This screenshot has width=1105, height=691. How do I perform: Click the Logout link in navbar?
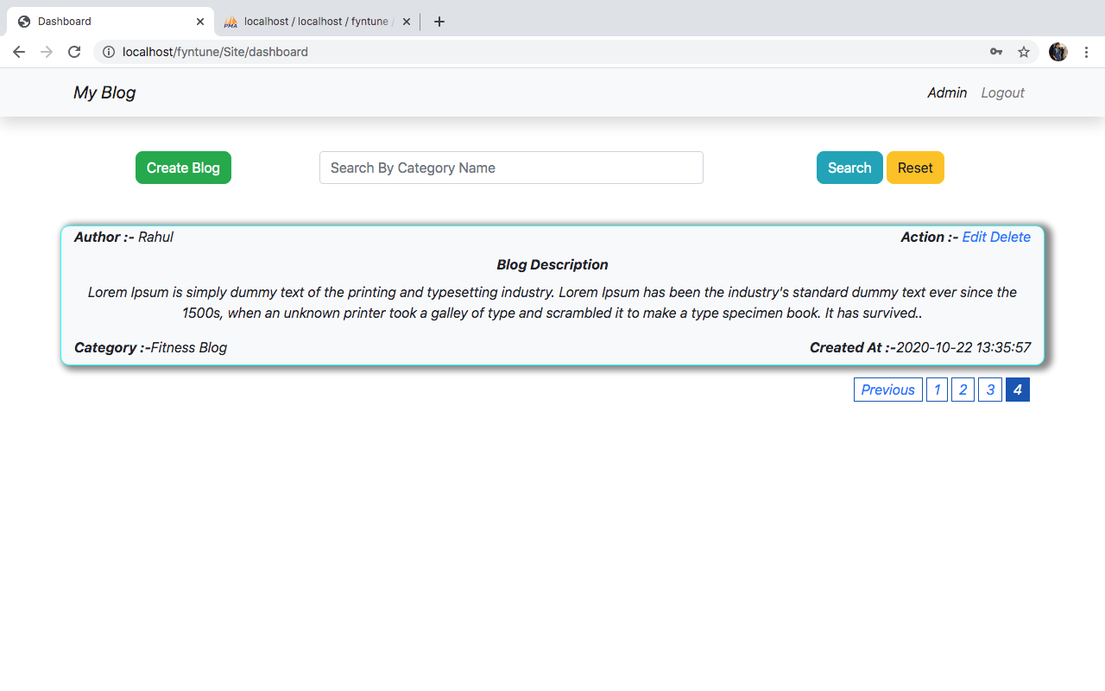pyautogui.click(x=1002, y=92)
